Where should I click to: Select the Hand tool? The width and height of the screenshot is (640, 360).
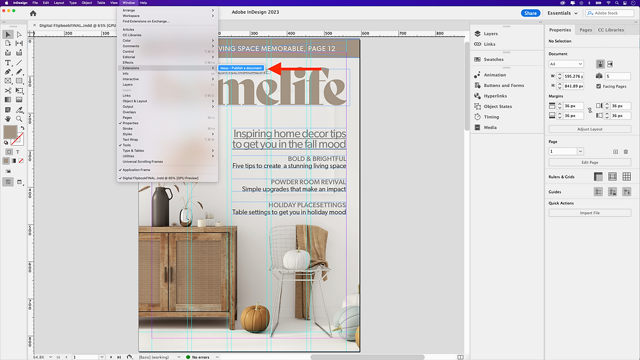coord(8,119)
